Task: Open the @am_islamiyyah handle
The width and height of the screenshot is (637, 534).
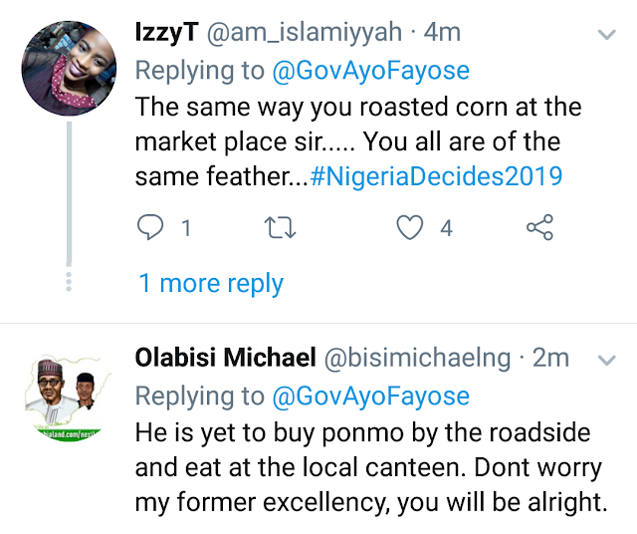Action: pos(303,32)
